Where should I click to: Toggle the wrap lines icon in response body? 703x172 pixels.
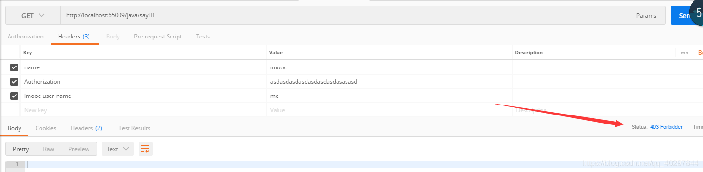pyautogui.click(x=145, y=149)
